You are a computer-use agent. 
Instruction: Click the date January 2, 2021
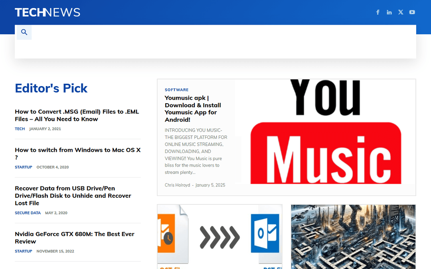point(45,129)
